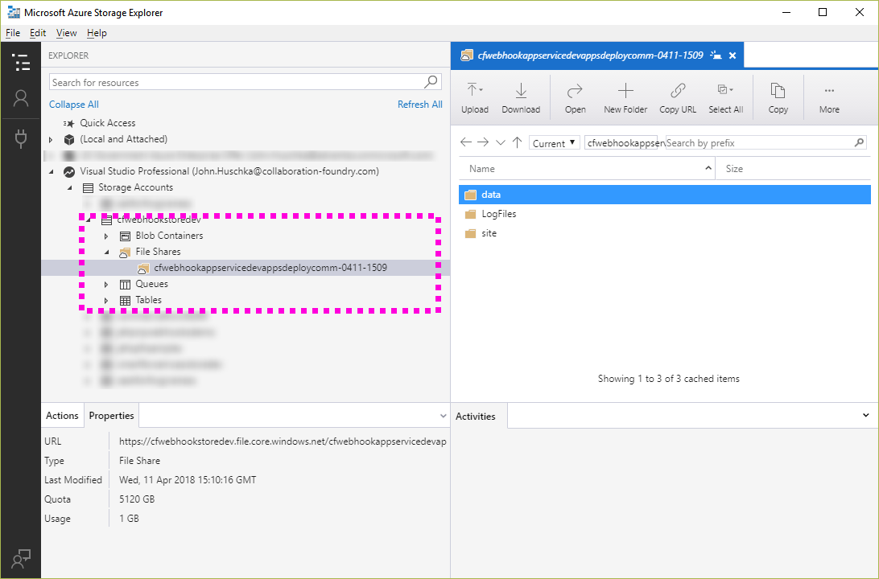Collapse the Storage Accounts node
The height and width of the screenshot is (579, 879).
tap(69, 187)
